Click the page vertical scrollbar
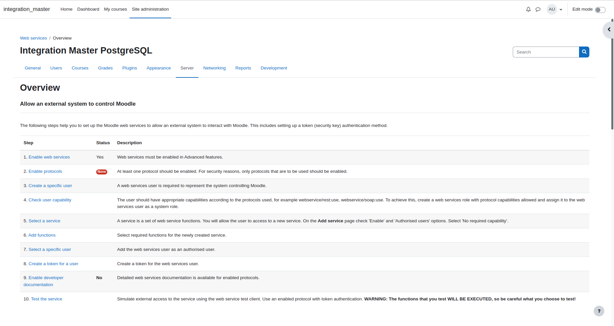This screenshot has width=614, height=326. coord(612,75)
